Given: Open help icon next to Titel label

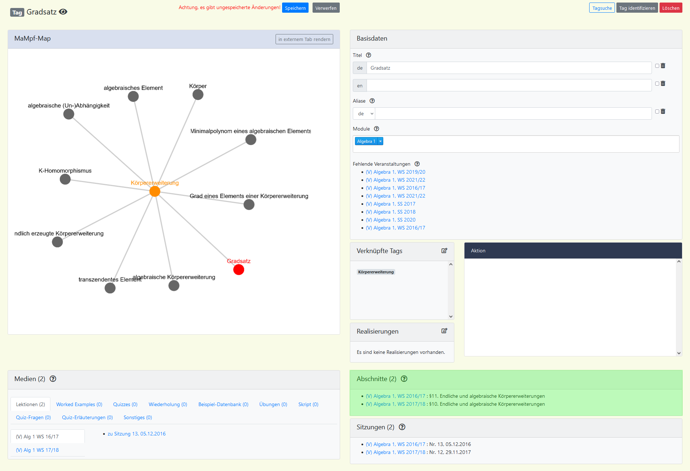Looking at the screenshot, I should 368,55.
